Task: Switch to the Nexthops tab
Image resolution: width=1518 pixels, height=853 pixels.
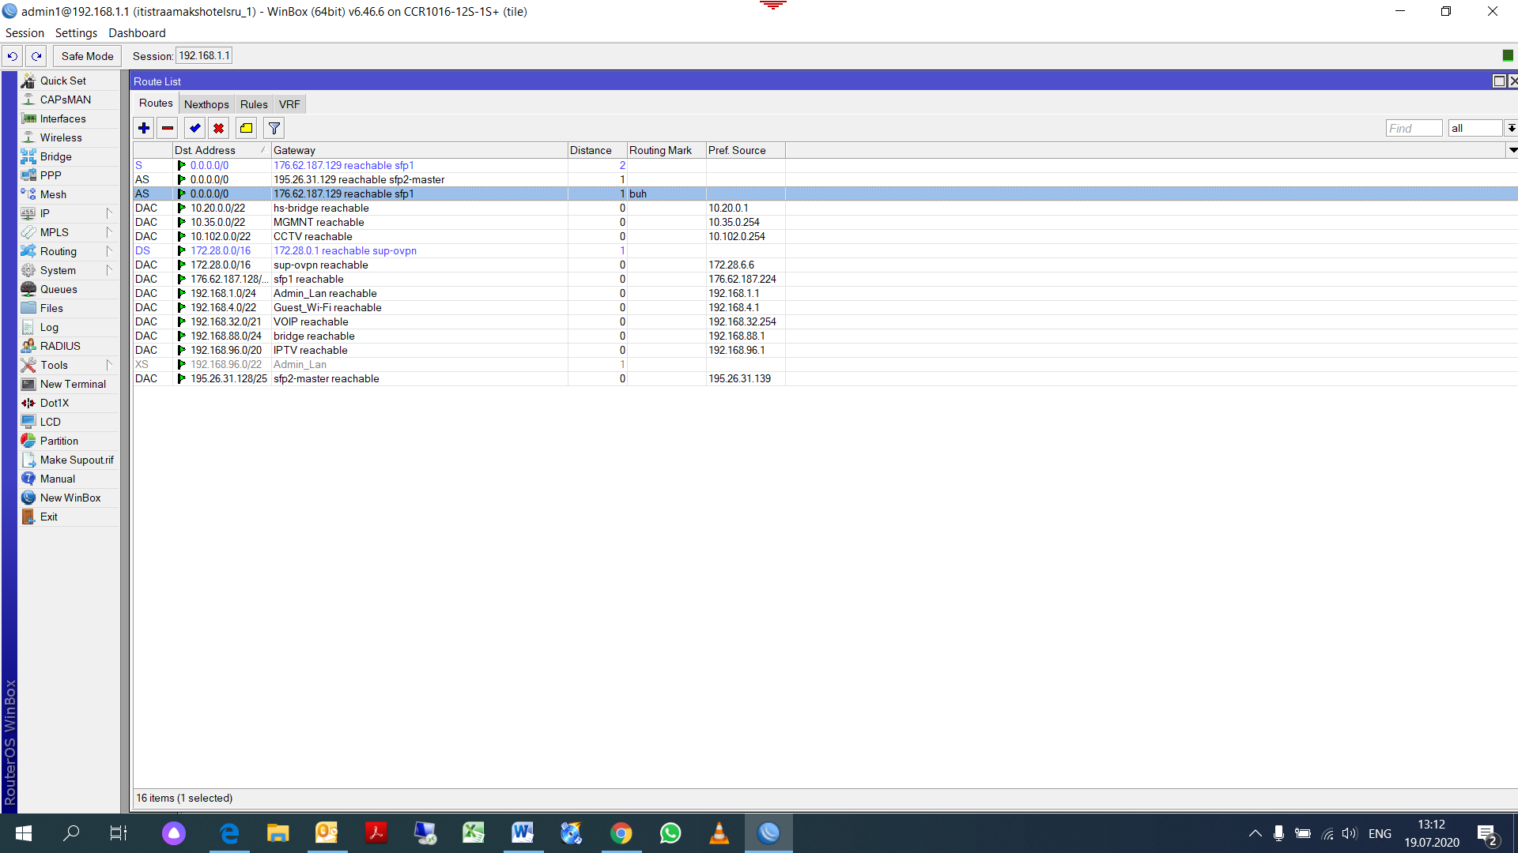Action: tap(206, 104)
